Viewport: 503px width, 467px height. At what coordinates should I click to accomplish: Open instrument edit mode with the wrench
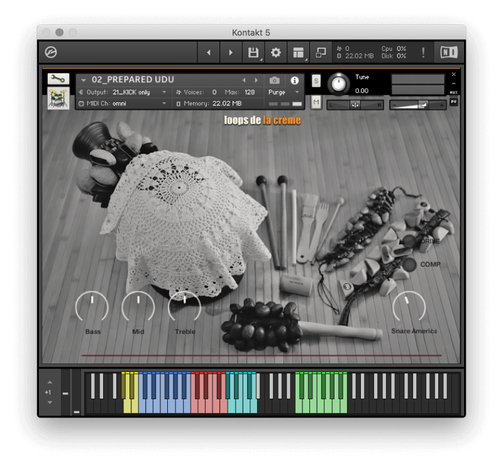pos(58,79)
